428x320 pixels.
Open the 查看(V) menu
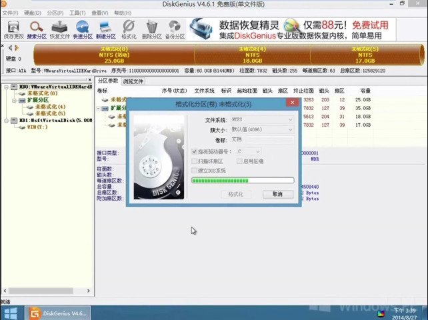pyautogui.click(x=99, y=13)
